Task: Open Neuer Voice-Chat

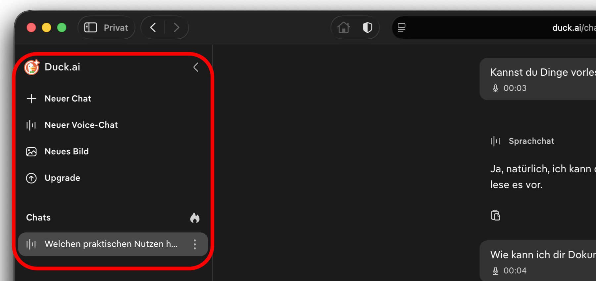Action: coord(81,125)
